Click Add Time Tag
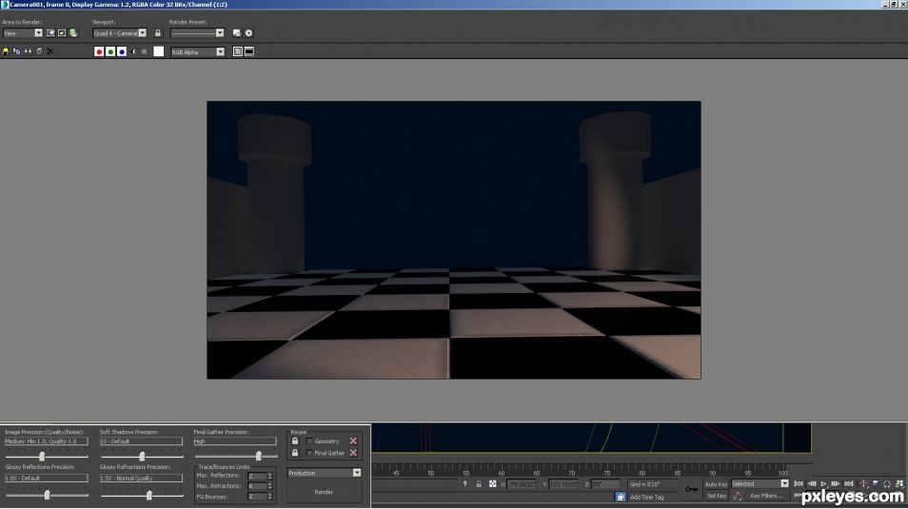Screen dimensions: 908x509 [x=647, y=498]
